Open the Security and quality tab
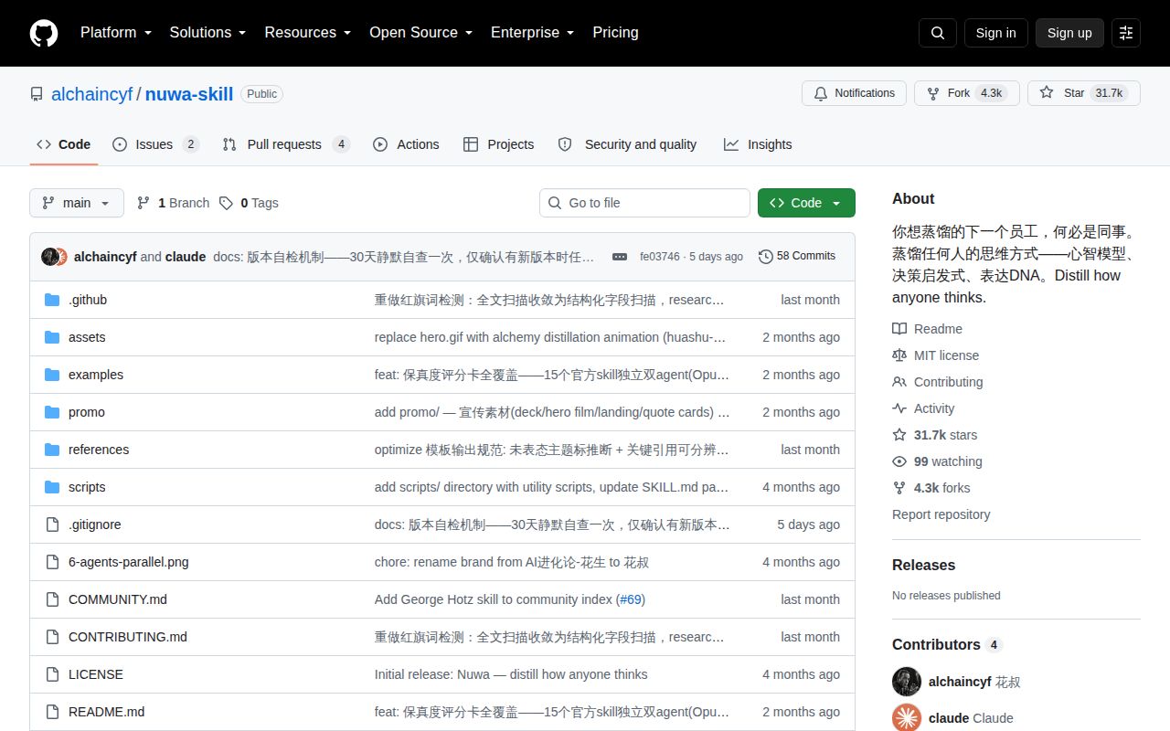 627,144
